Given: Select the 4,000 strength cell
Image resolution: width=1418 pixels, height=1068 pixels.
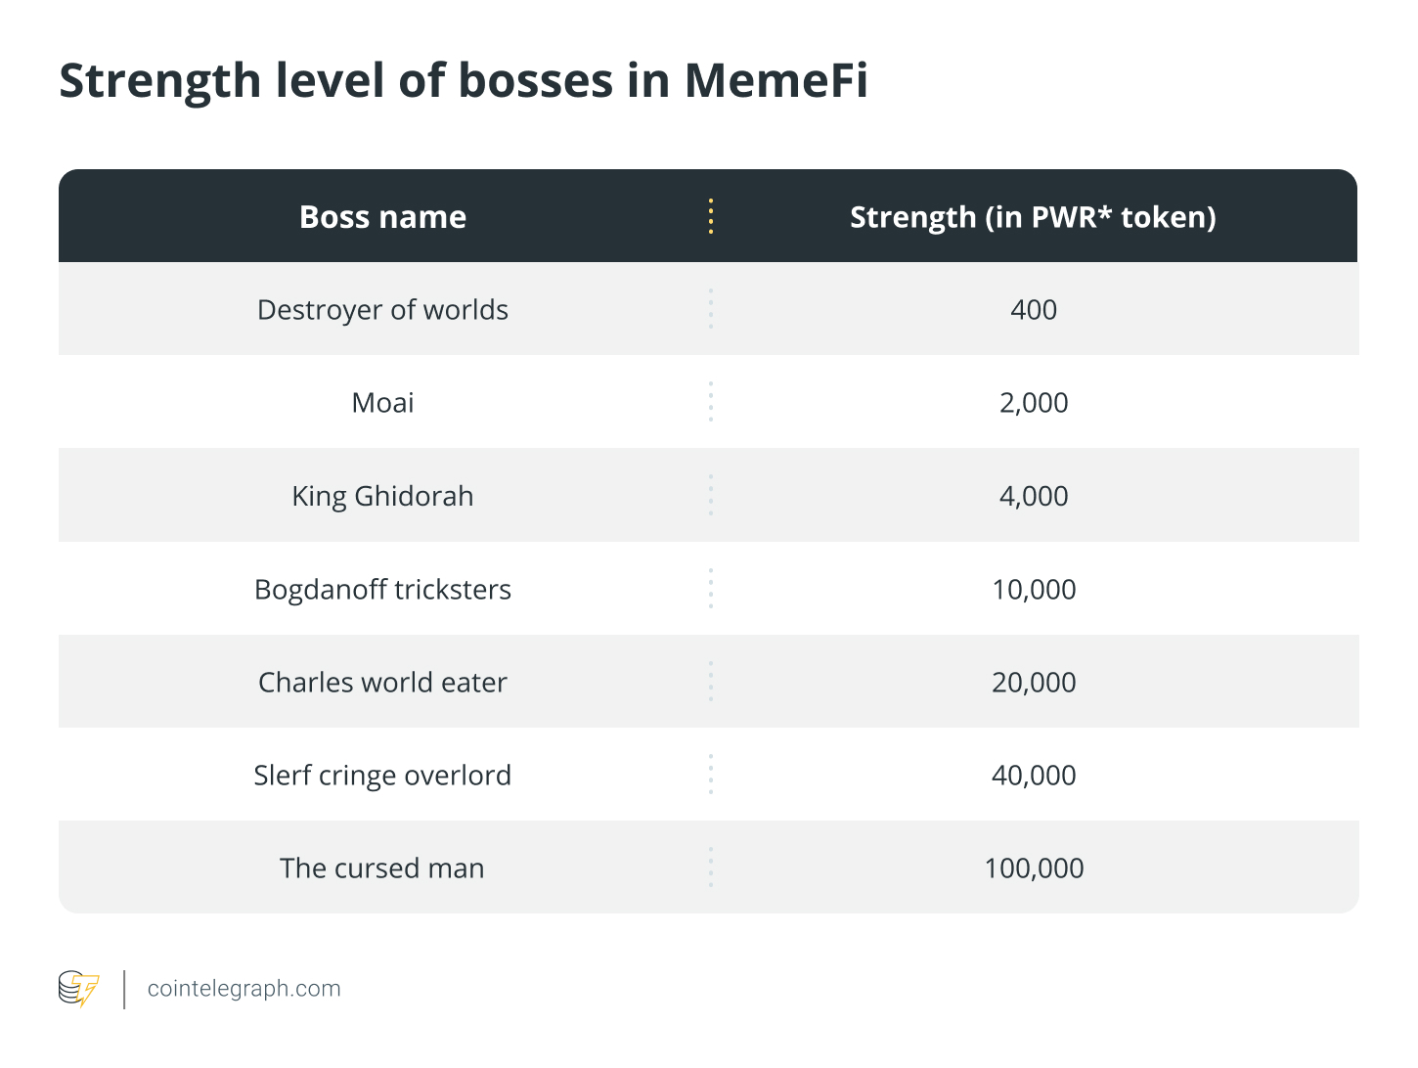Looking at the screenshot, I should [1034, 496].
